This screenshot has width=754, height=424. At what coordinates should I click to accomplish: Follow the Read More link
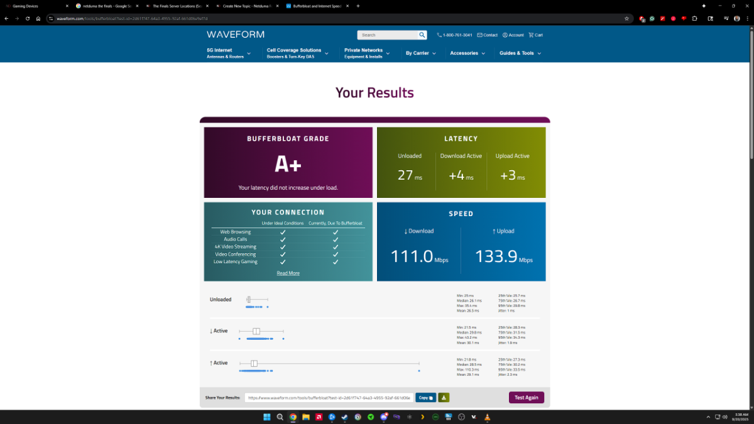288,273
